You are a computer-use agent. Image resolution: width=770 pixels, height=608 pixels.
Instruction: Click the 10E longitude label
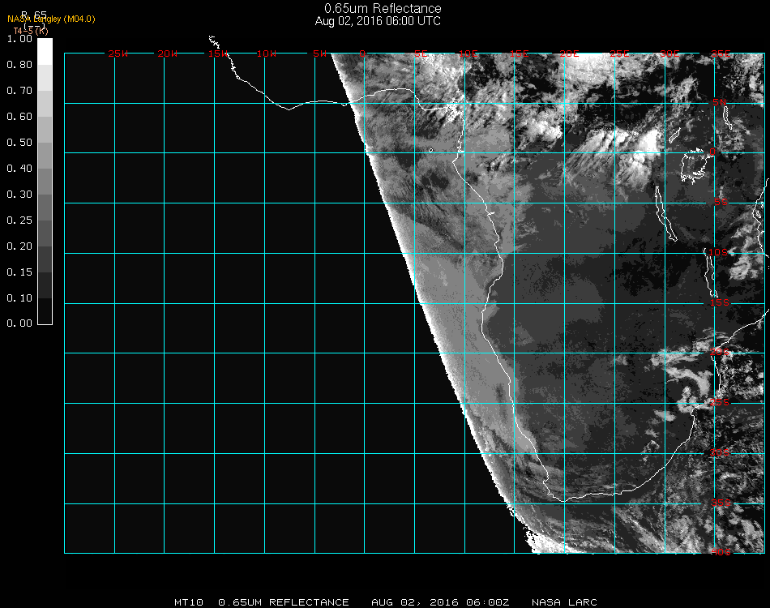click(x=468, y=54)
